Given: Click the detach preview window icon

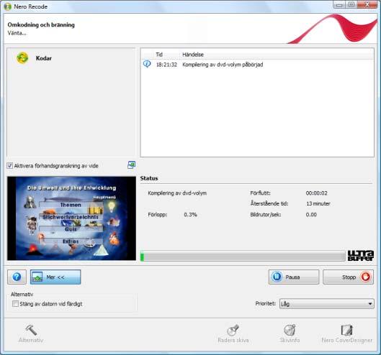Looking at the screenshot, I should click(x=131, y=165).
